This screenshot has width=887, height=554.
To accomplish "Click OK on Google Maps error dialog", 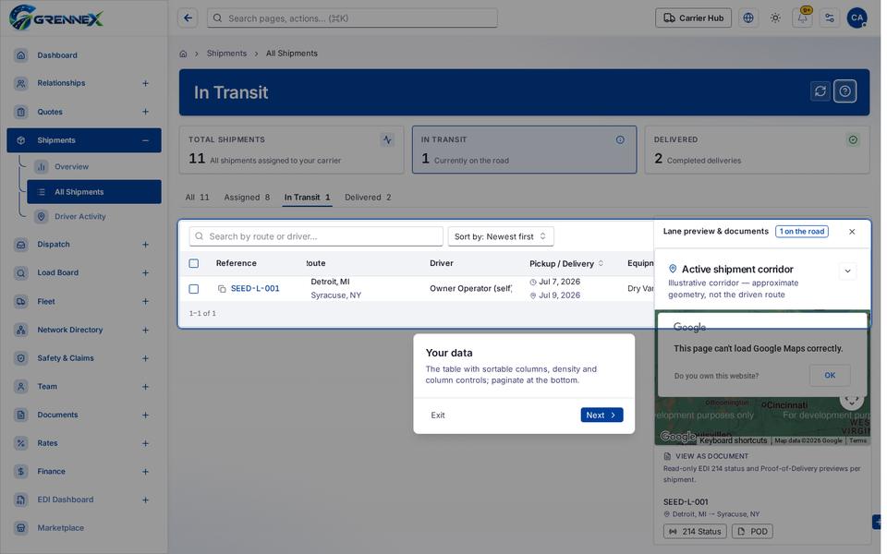I will point(830,376).
